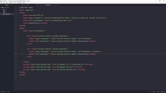This screenshot has height=93, width=166.
Task: Select index.html in the project tree
Action: pyautogui.click(x=7, y=14)
